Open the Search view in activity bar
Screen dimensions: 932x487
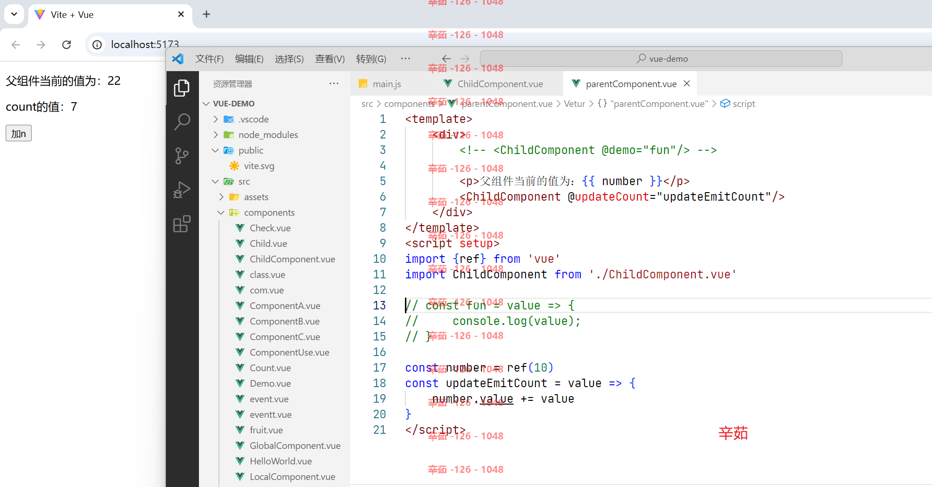point(182,122)
